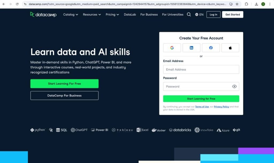
Task: Expand the Resources dropdown menu
Action: 92,14
